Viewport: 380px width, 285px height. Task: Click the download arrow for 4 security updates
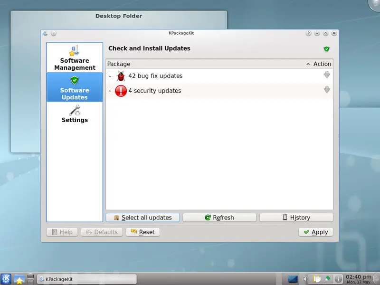coord(327,90)
